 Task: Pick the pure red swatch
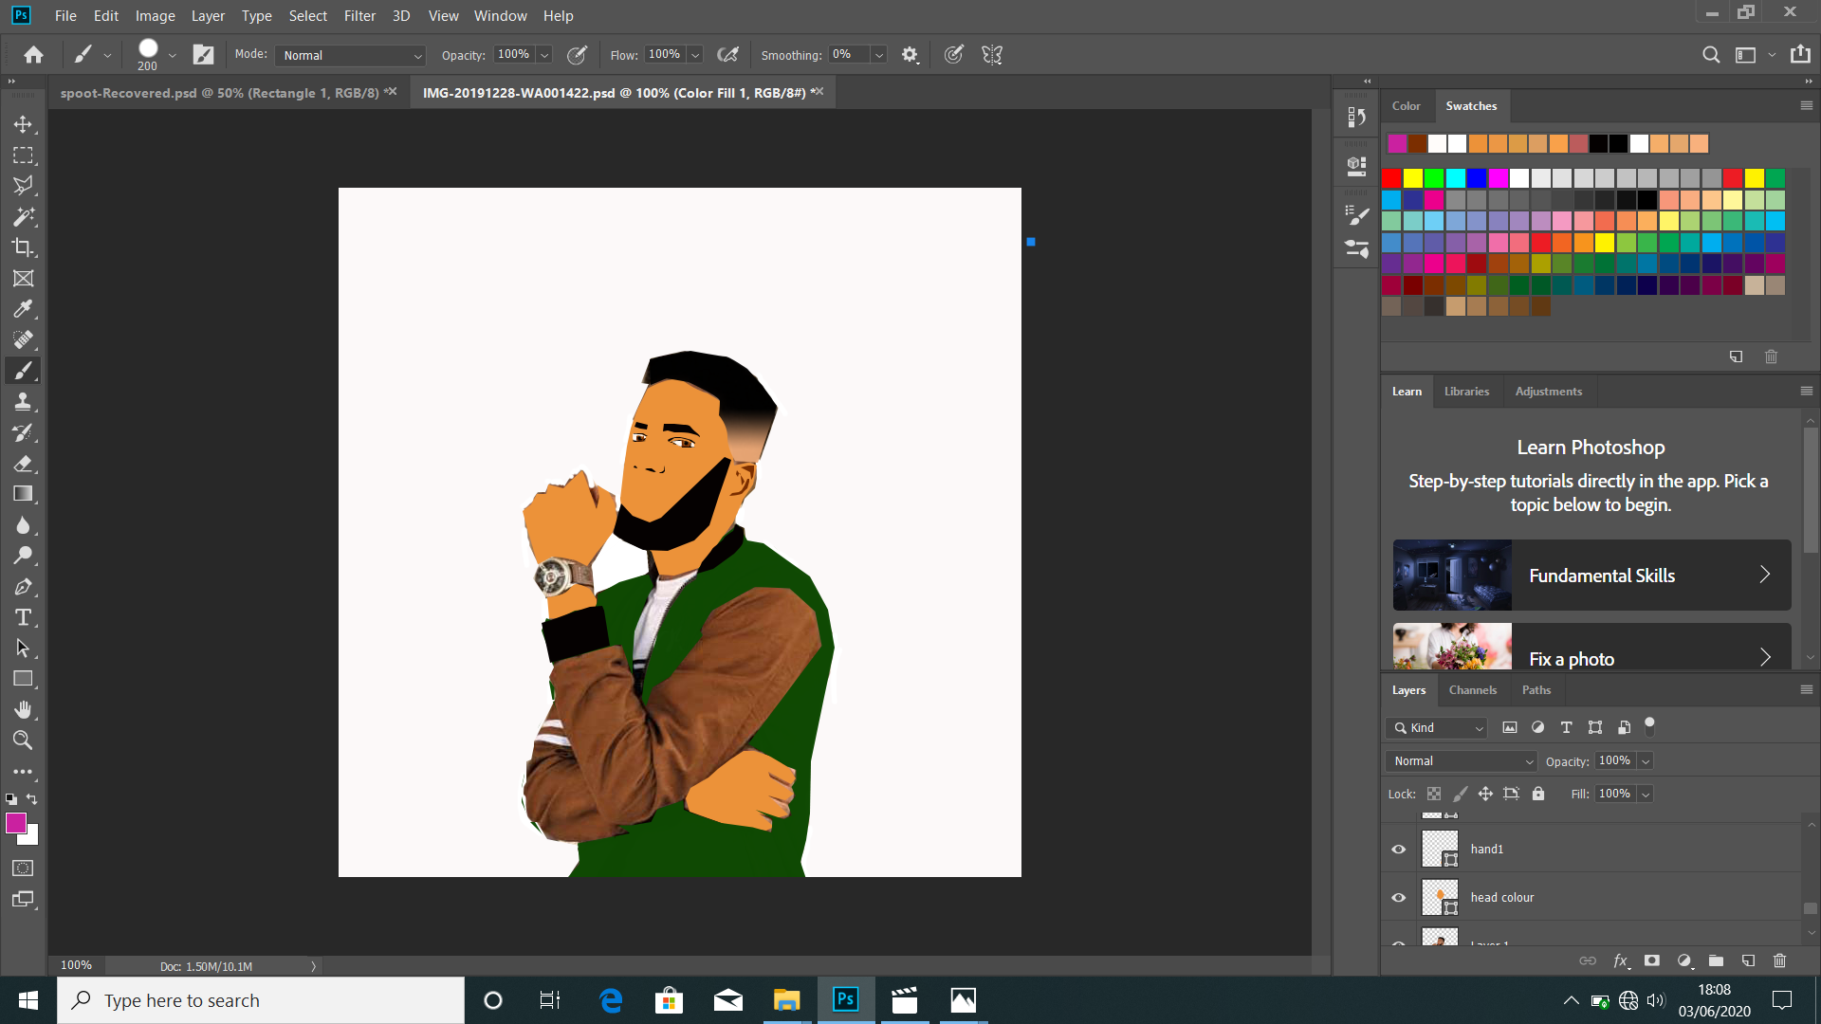(x=1391, y=178)
